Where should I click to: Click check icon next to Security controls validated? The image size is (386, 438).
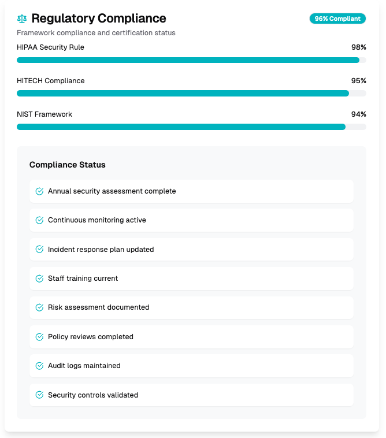(x=39, y=395)
